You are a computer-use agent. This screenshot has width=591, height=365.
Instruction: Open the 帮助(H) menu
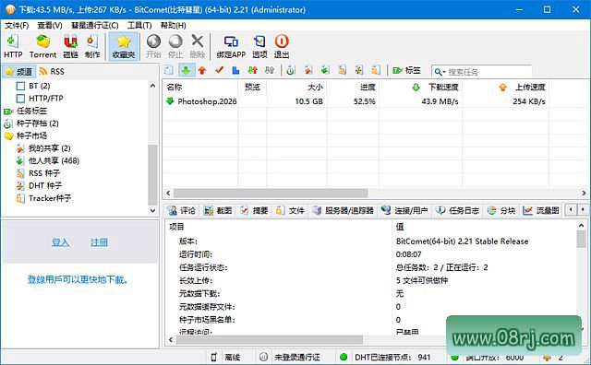pyautogui.click(x=173, y=25)
